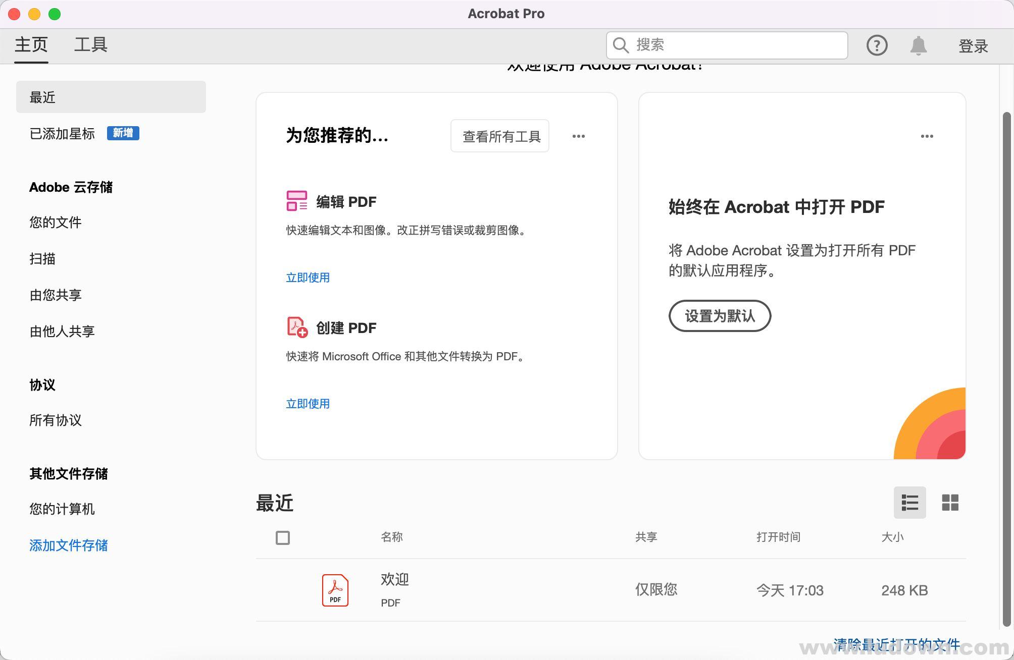Click the 创建 PDF heading
Image resolution: width=1014 pixels, height=660 pixels.
[346, 328]
